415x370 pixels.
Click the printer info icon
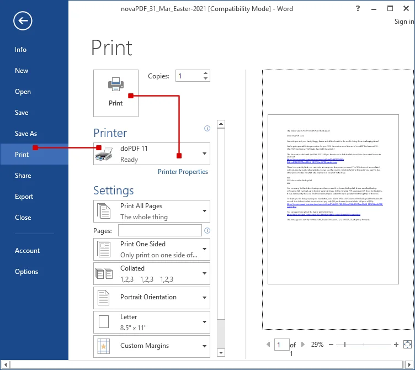pyautogui.click(x=208, y=129)
